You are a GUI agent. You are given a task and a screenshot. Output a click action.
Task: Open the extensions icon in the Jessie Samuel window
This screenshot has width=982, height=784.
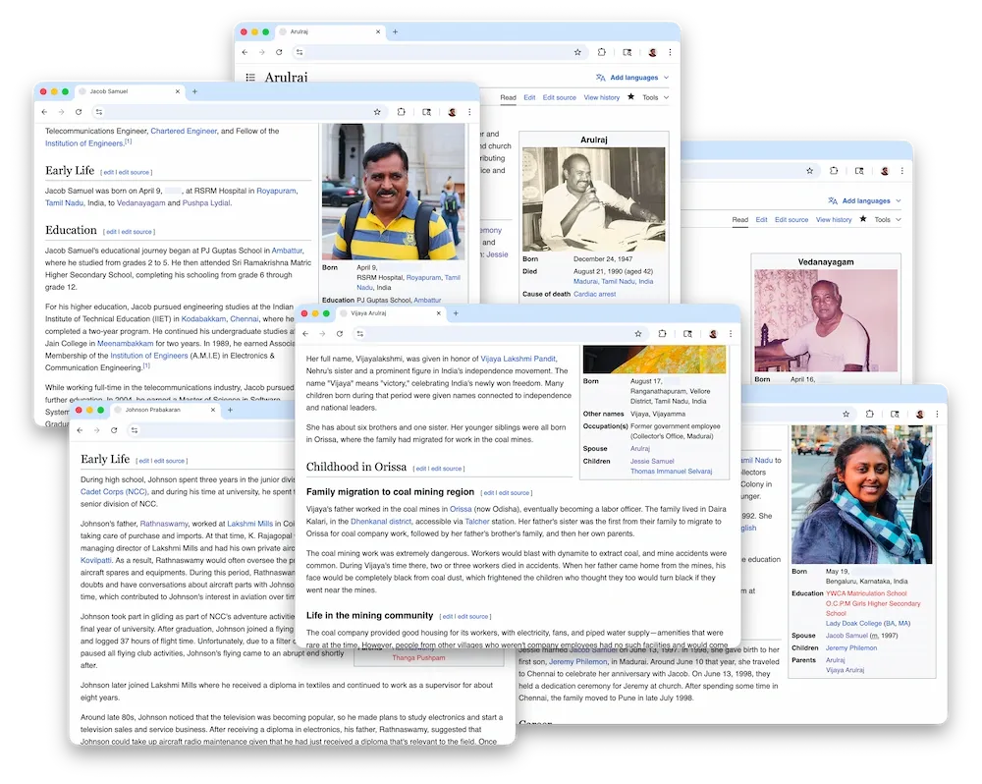(870, 415)
